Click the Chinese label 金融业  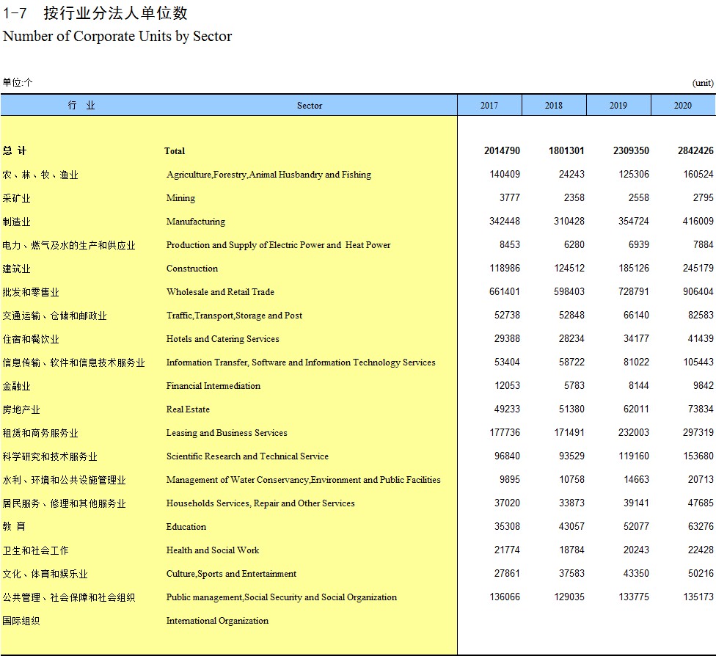16,387
